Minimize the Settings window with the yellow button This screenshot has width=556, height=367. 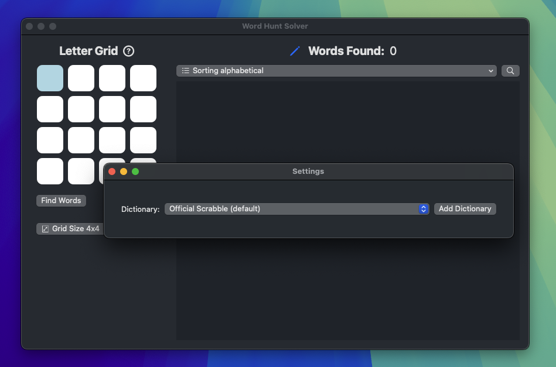tap(123, 172)
